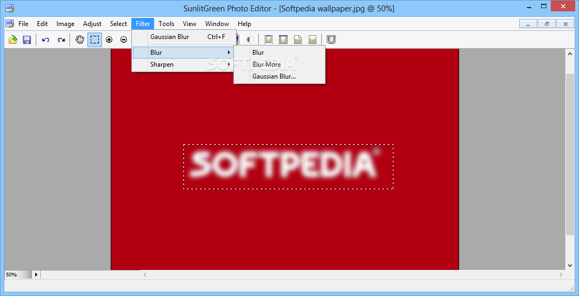Click the application icon in the menu bar
Viewport: 579px width, 296px height.
pos(10,24)
